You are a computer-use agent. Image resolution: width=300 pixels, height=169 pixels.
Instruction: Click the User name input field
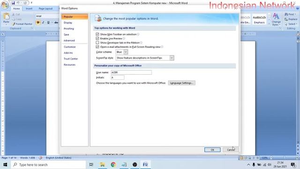(x=131, y=72)
